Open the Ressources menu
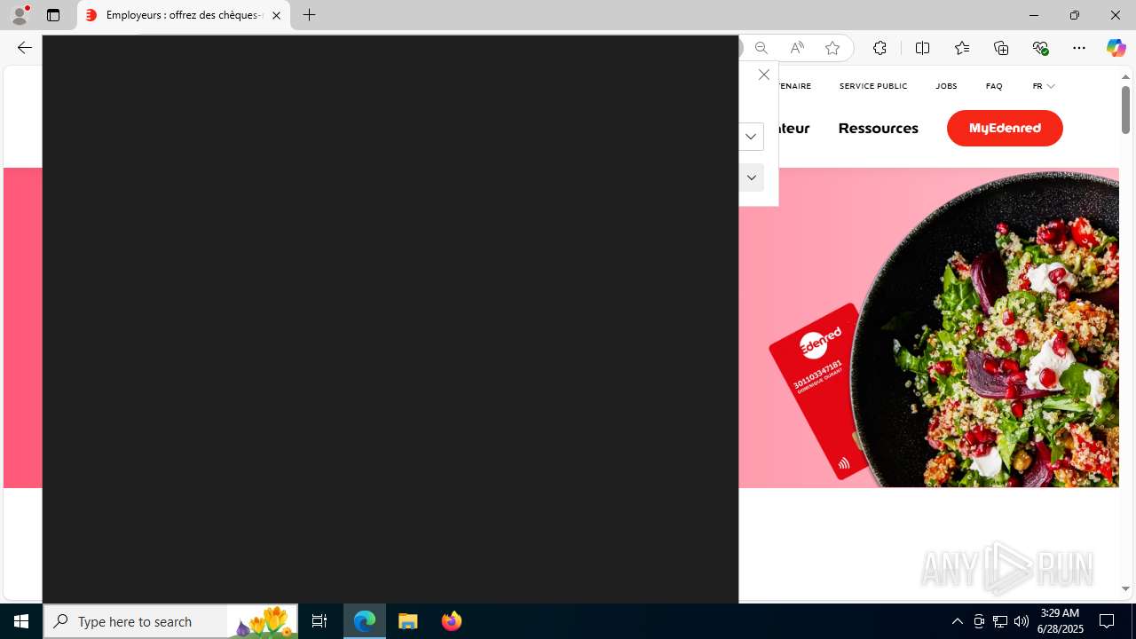The width and height of the screenshot is (1136, 639). [878, 128]
